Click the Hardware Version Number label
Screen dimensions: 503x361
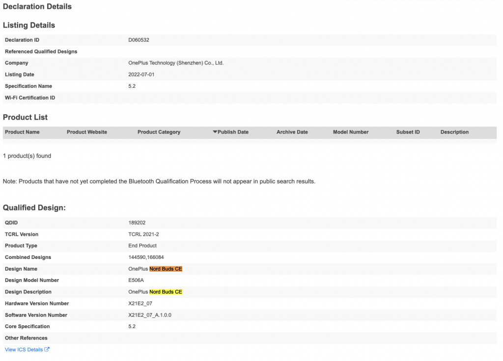pyautogui.click(x=37, y=303)
